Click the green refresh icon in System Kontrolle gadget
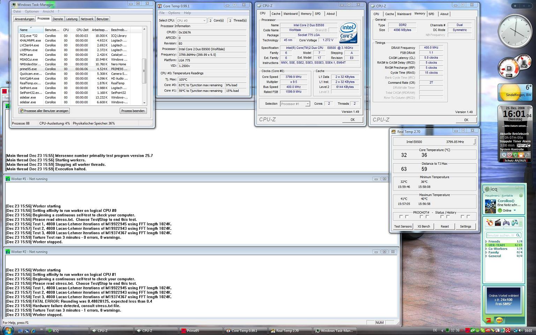Viewport: 536px width, 335px height. click(515, 155)
